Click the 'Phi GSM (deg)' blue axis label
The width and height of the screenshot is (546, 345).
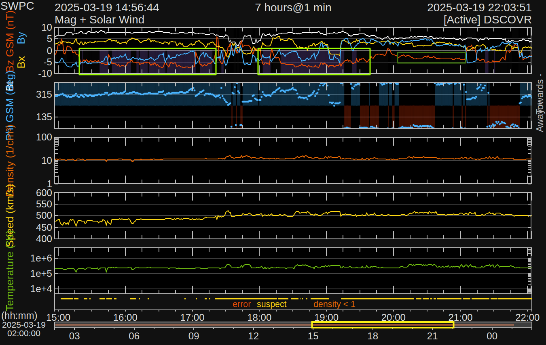[x=10, y=105]
